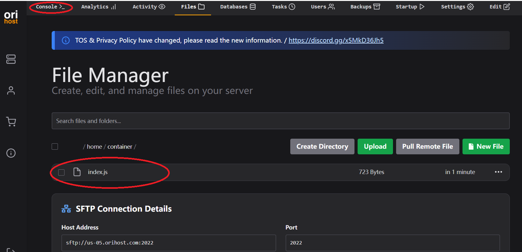Screen dimensions: 522x252
Task: Open the Databases tab
Action: point(238,7)
